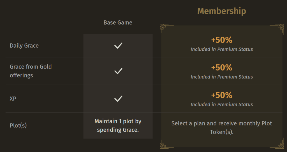The image size is (287, 152).
Task: Click the bottom-left ornamental corner of Membership box
Action: pyautogui.click(x=166, y=143)
